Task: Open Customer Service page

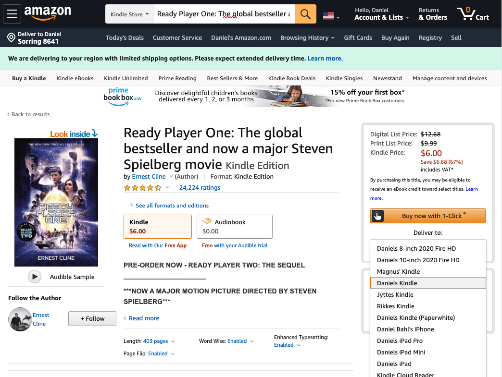Action: 177,38
